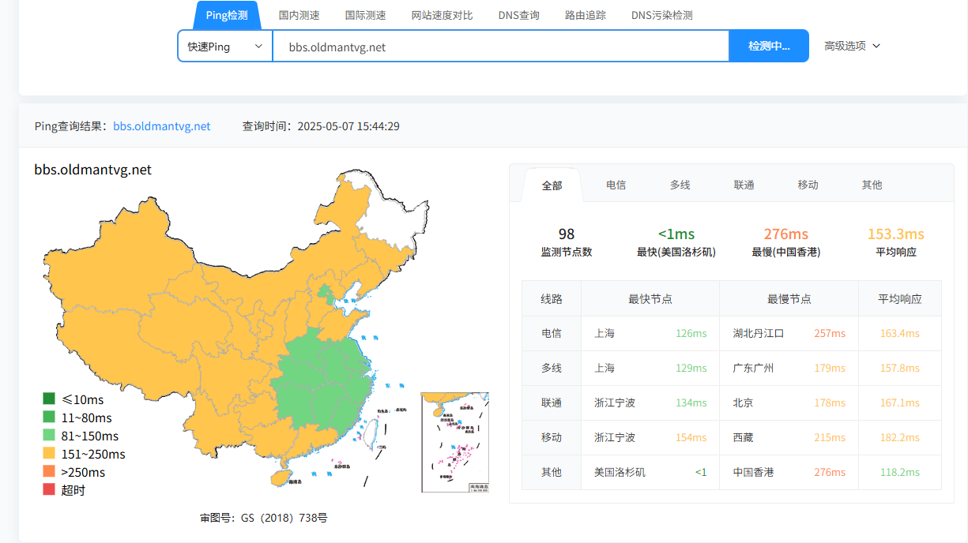Image resolution: width=968 pixels, height=543 pixels.
Task: Click the 中国香港 slowest node cell
Action: point(754,473)
